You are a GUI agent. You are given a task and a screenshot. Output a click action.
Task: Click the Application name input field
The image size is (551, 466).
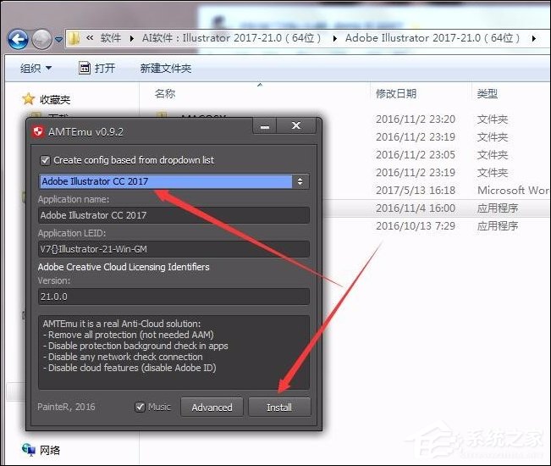pos(174,215)
